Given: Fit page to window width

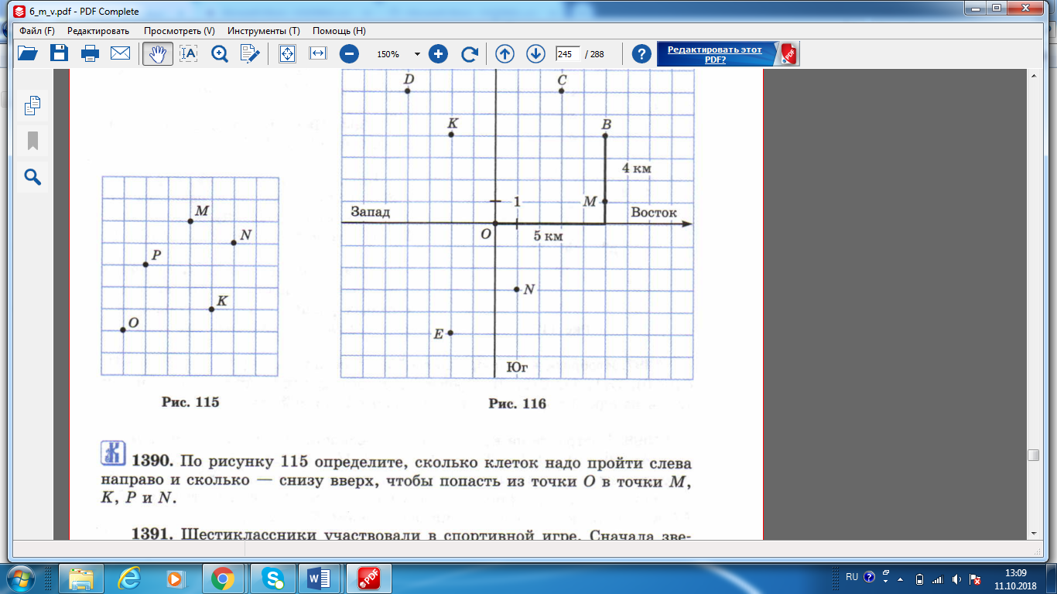Looking at the screenshot, I should [318, 53].
